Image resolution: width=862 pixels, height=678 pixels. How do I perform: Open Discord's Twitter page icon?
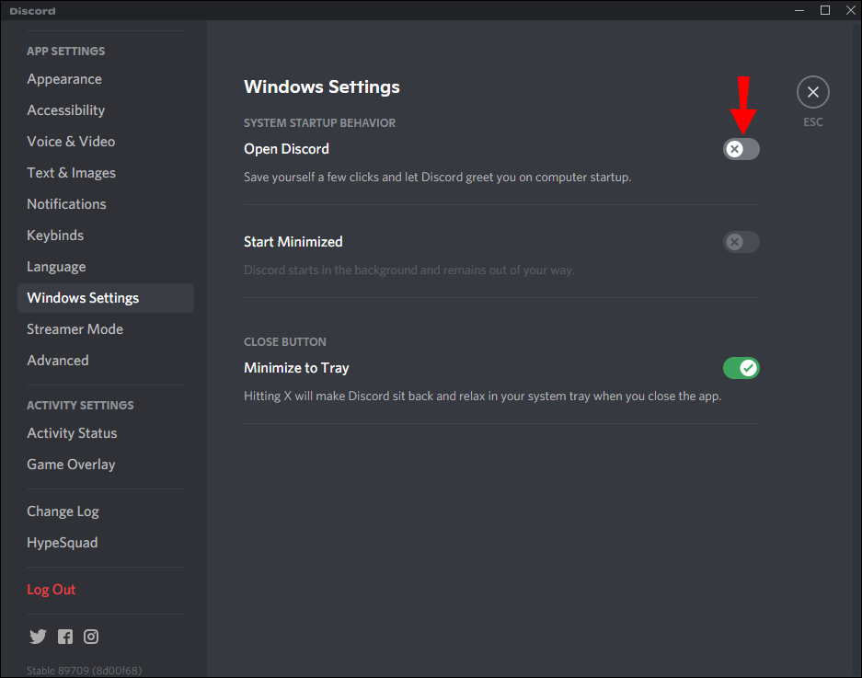(x=38, y=637)
